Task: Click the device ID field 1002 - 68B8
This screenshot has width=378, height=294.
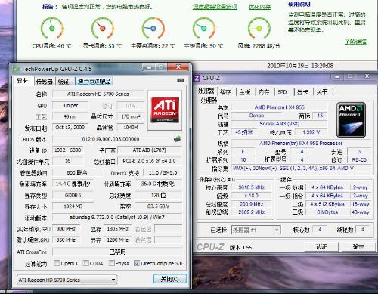Action: point(68,150)
